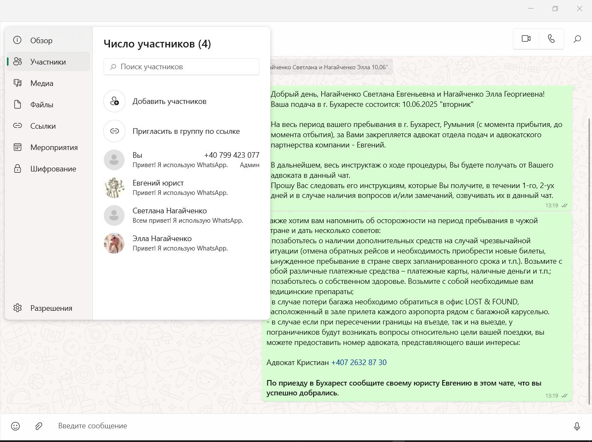Select the Участники tab
The height and width of the screenshot is (442, 592).
(x=48, y=62)
